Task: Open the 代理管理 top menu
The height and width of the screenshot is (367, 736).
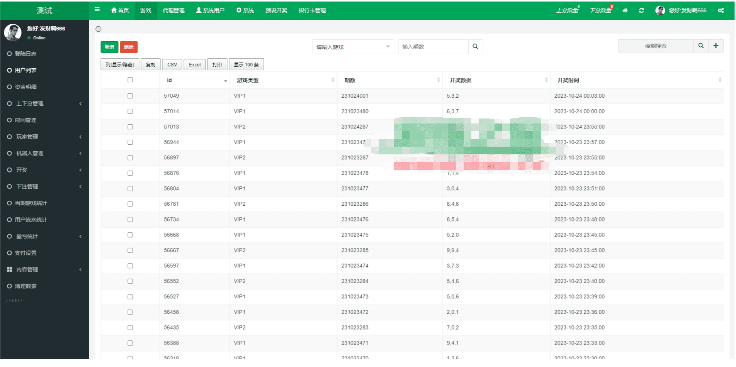Action: click(x=173, y=10)
